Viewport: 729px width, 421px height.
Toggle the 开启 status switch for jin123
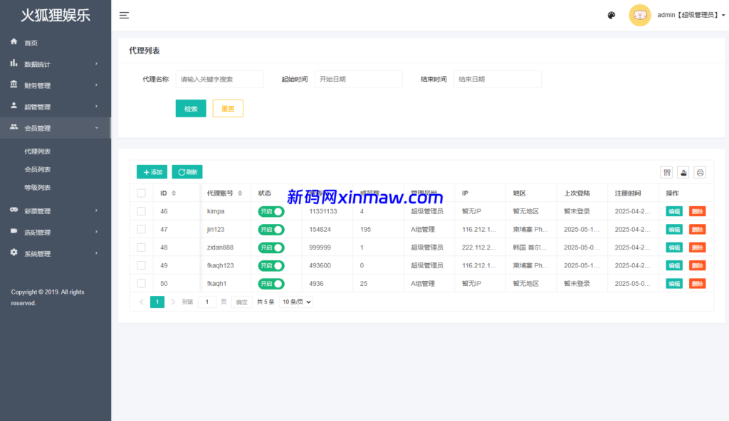(271, 230)
